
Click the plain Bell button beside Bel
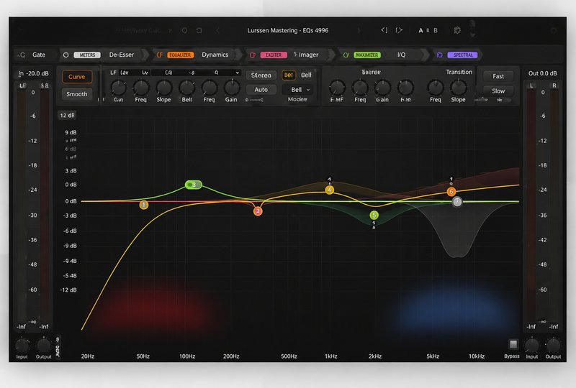(x=306, y=75)
